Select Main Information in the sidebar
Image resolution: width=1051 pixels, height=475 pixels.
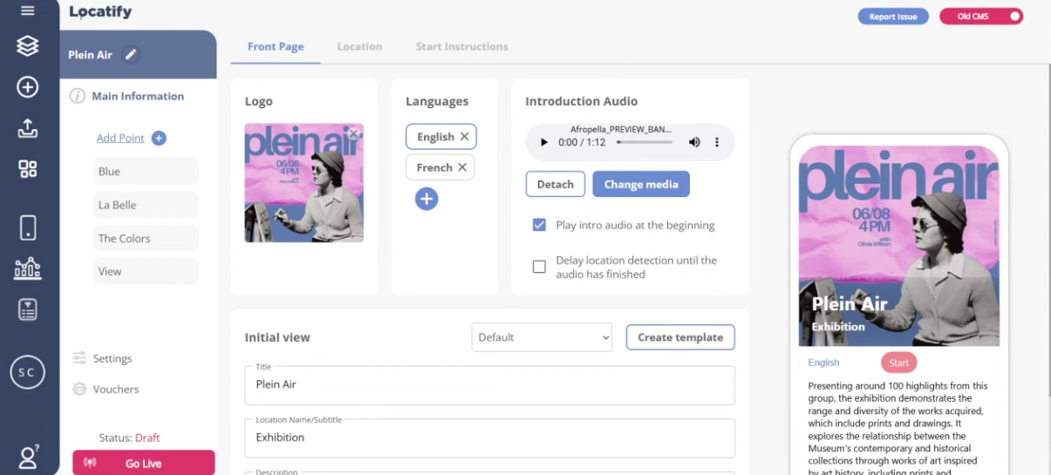(138, 96)
